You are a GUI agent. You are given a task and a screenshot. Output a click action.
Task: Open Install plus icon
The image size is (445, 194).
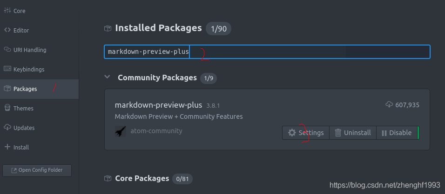click(x=7, y=147)
